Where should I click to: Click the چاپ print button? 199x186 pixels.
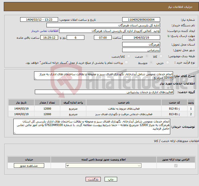pyautogui.click(x=111, y=179)
